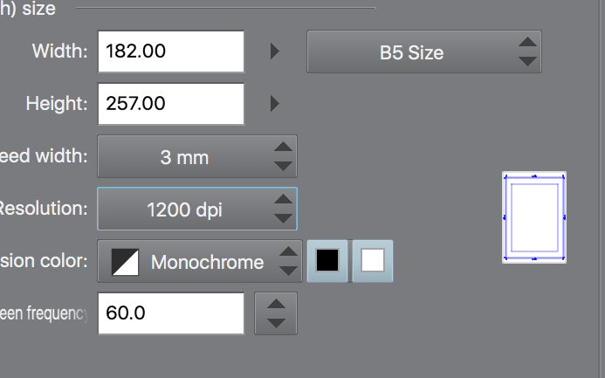Click the Width input field

tap(170, 52)
